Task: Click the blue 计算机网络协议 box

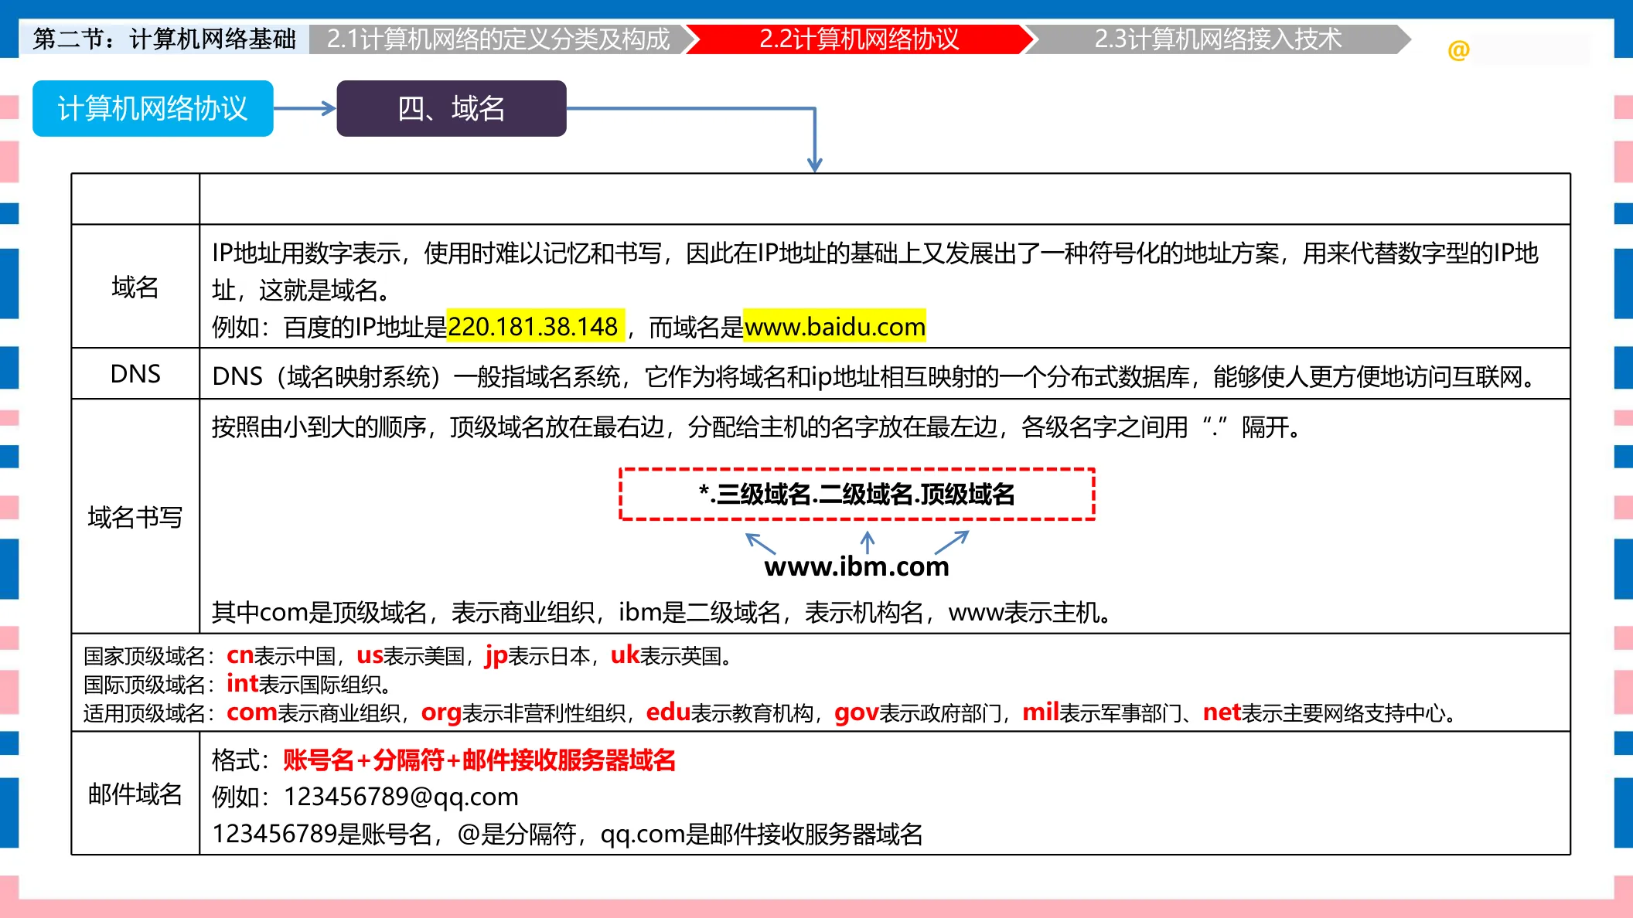Action: click(x=153, y=108)
